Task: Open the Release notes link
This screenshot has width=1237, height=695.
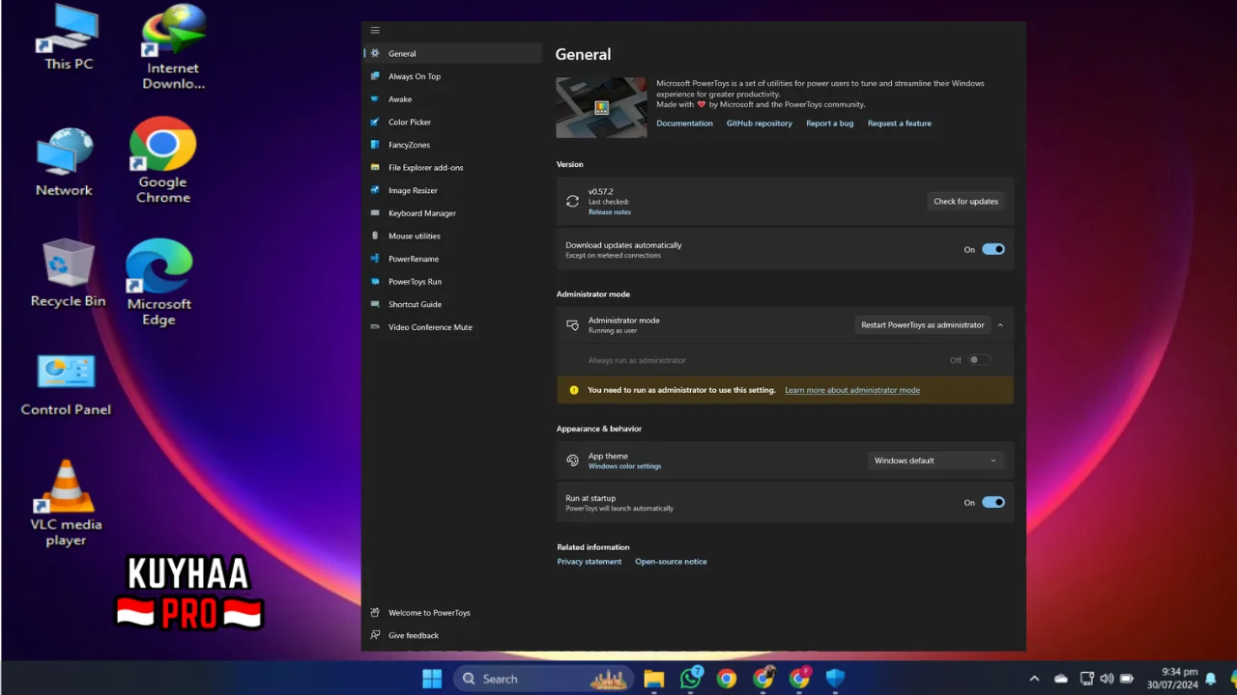Action: click(610, 212)
